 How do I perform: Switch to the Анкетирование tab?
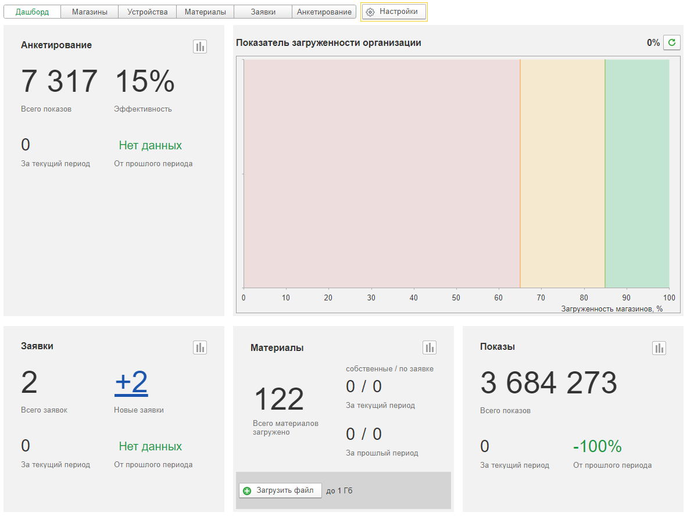click(x=324, y=12)
